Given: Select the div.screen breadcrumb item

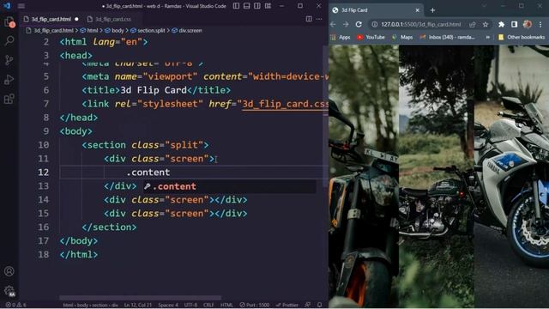Looking at the screenshot, I should tap(187, 31).
